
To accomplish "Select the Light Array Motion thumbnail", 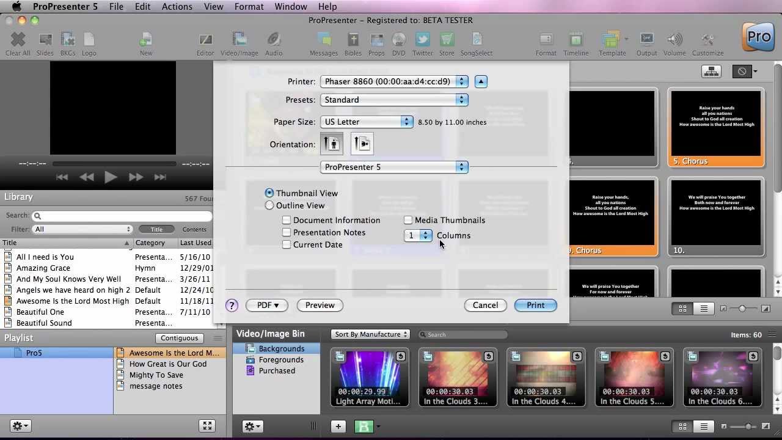I will pyautogui.click(x=368, y=377).
